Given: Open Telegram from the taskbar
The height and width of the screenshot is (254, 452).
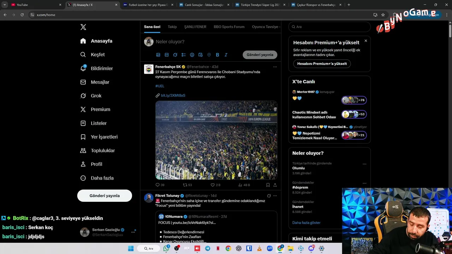Looking at the screenshot, I should 208,248.
